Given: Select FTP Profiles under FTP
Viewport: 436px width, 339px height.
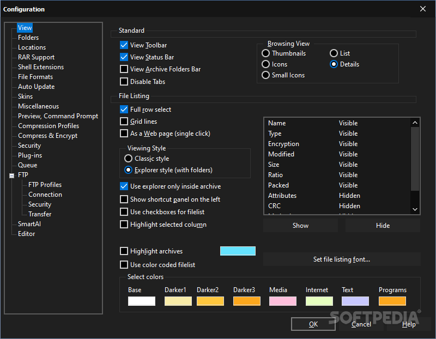Looking at the screenshot, I should [x=45, y=185].
